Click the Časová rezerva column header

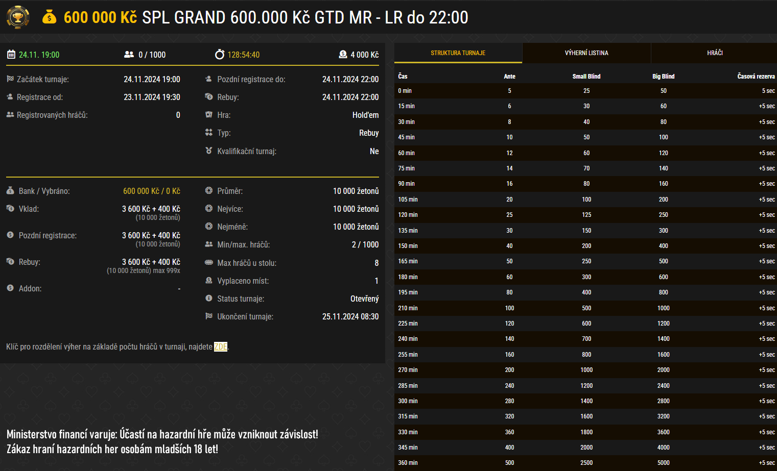tap(756, 77)
